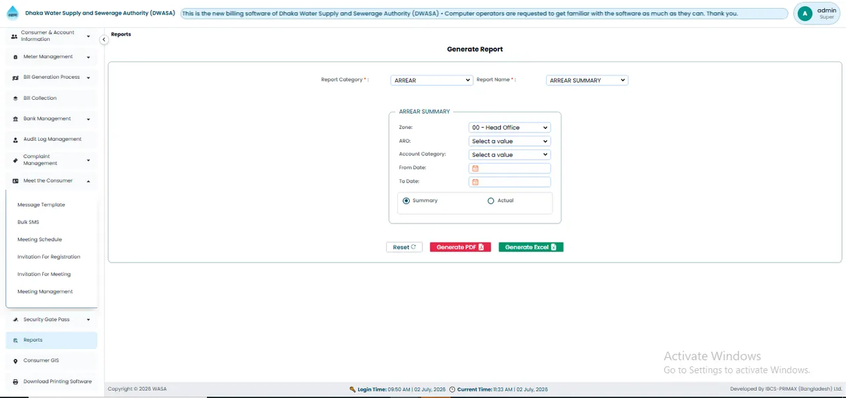The image size is (846, 398).
Task: Expand Consumer & Account Information menu arrow
Action: coord(89,36)
